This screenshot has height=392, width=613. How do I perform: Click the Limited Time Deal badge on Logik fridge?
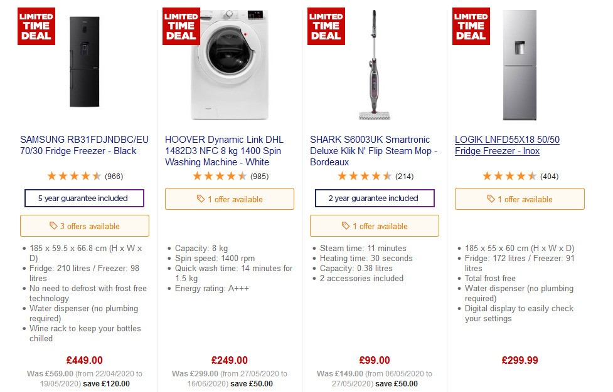[x=471, y=26]
